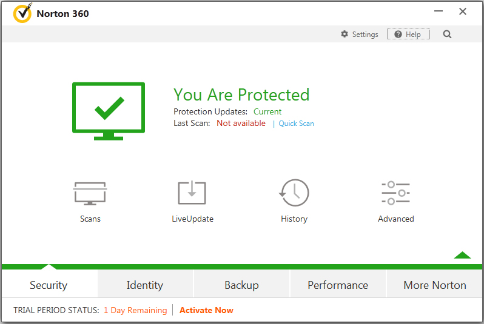484x324 pixels.
Task: Switch to the Identity tab
Action: 144,285
